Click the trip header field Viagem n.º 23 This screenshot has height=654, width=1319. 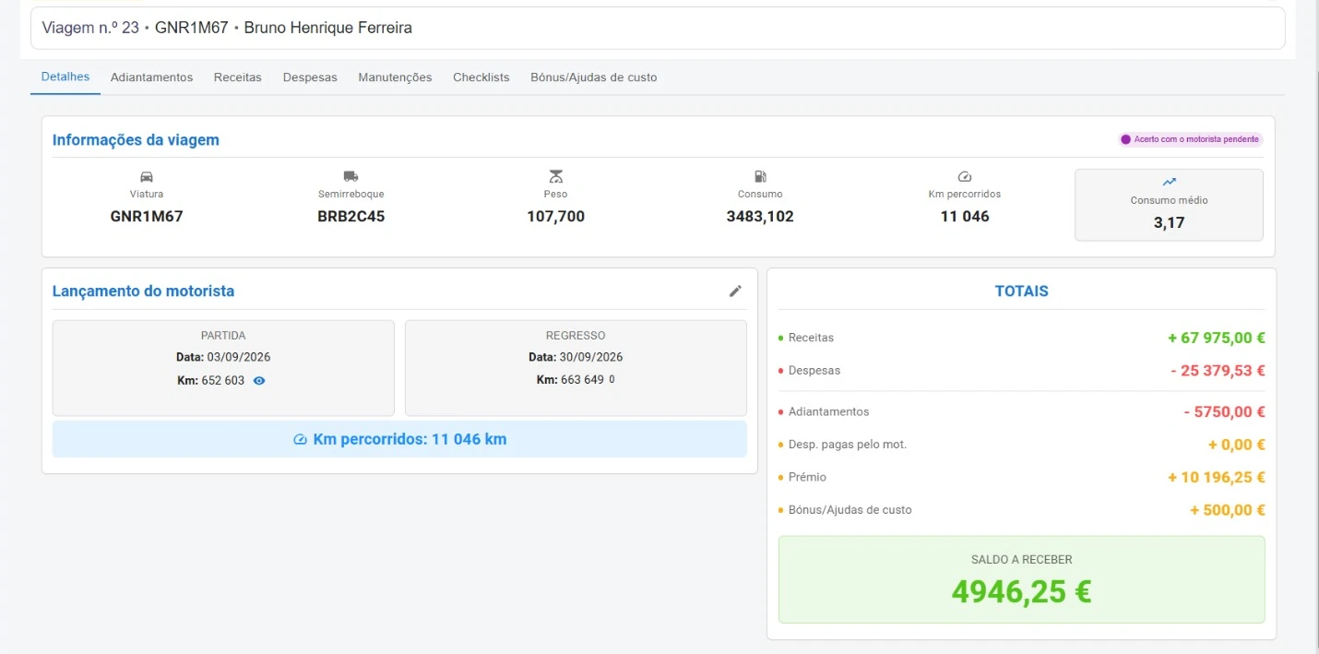pos(658,28)
